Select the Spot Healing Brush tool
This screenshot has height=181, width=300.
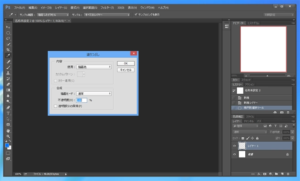8,62
